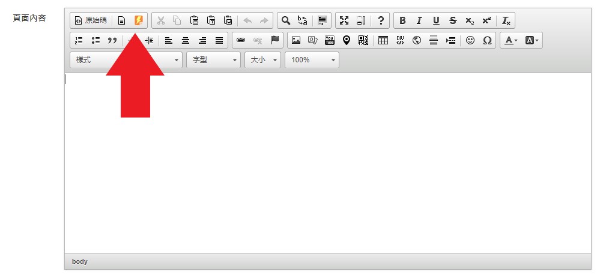Click the redo arrow
Screen dimensions: 597x274
pos(264,20)
